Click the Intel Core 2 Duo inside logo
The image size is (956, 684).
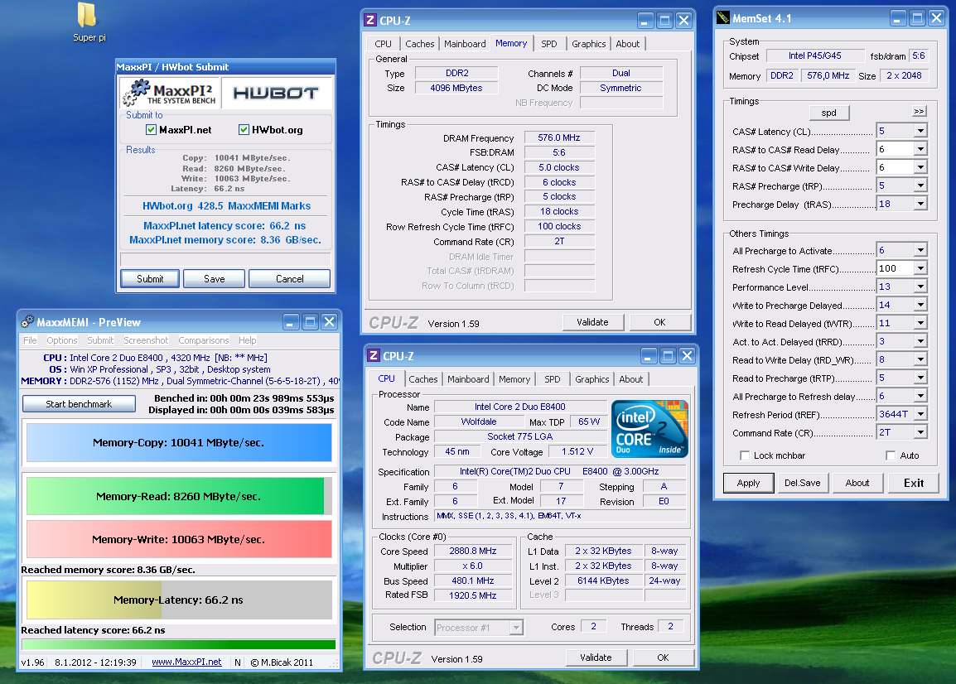point(649,429)
